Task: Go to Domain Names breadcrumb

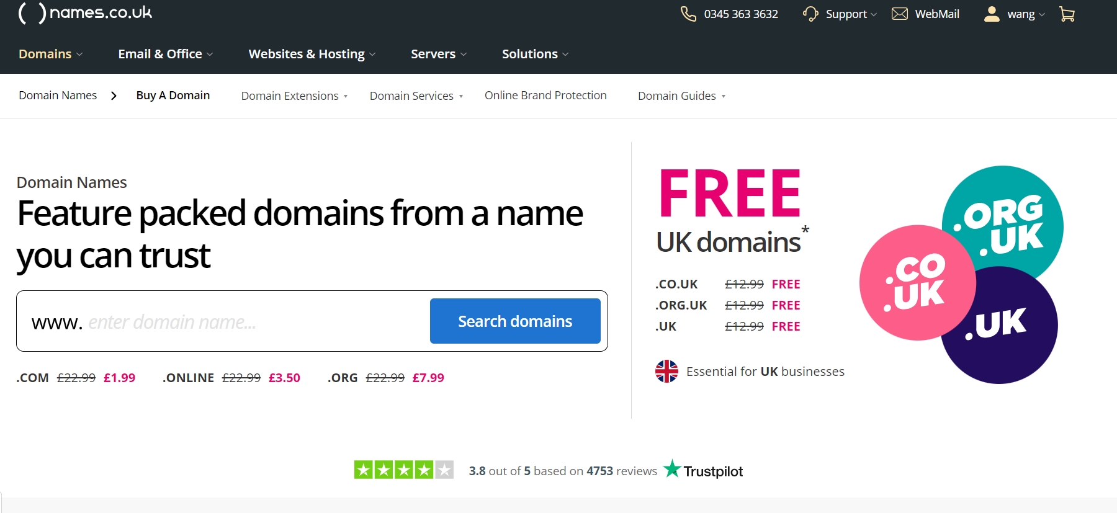Action: click(x=58, y=95)
